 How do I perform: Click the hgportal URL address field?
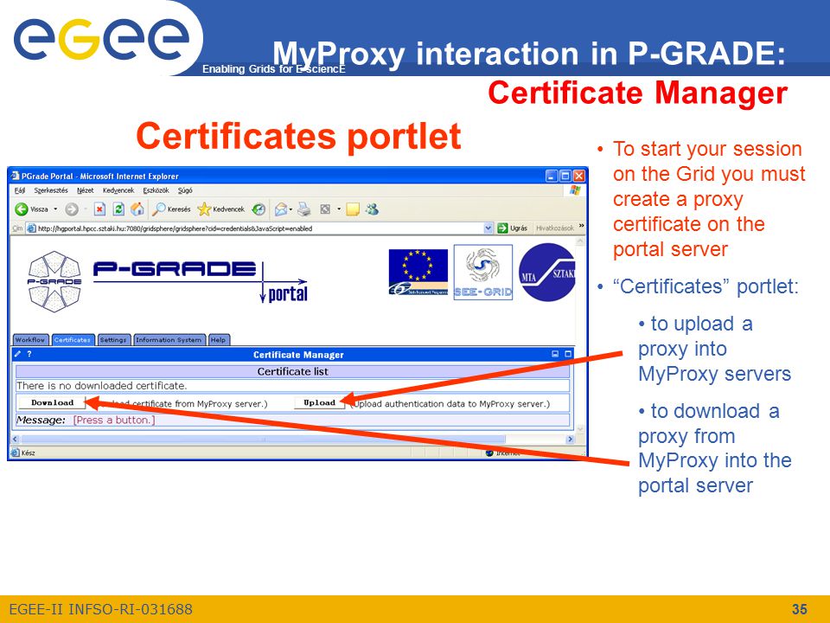pyautogui.click(x=259, y=228)
